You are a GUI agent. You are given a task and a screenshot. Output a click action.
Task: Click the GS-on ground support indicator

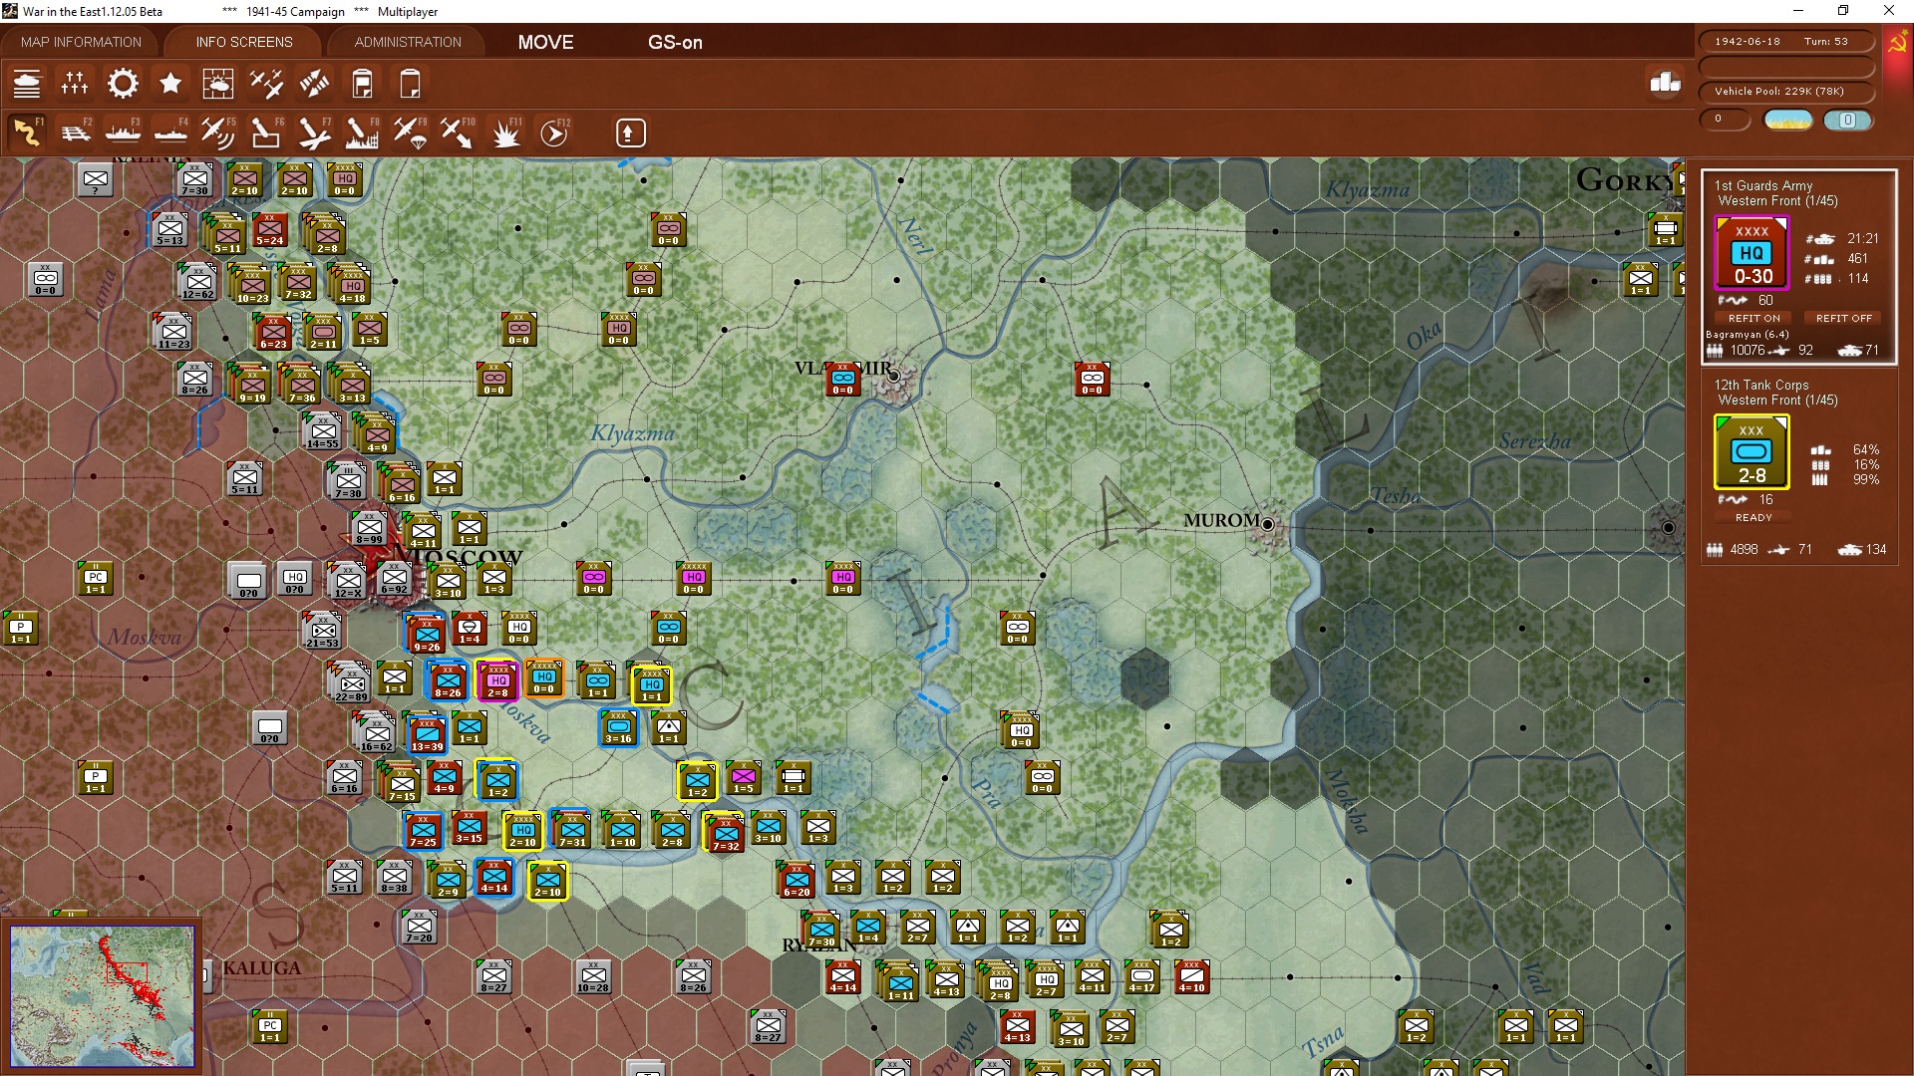pos(675,42)
